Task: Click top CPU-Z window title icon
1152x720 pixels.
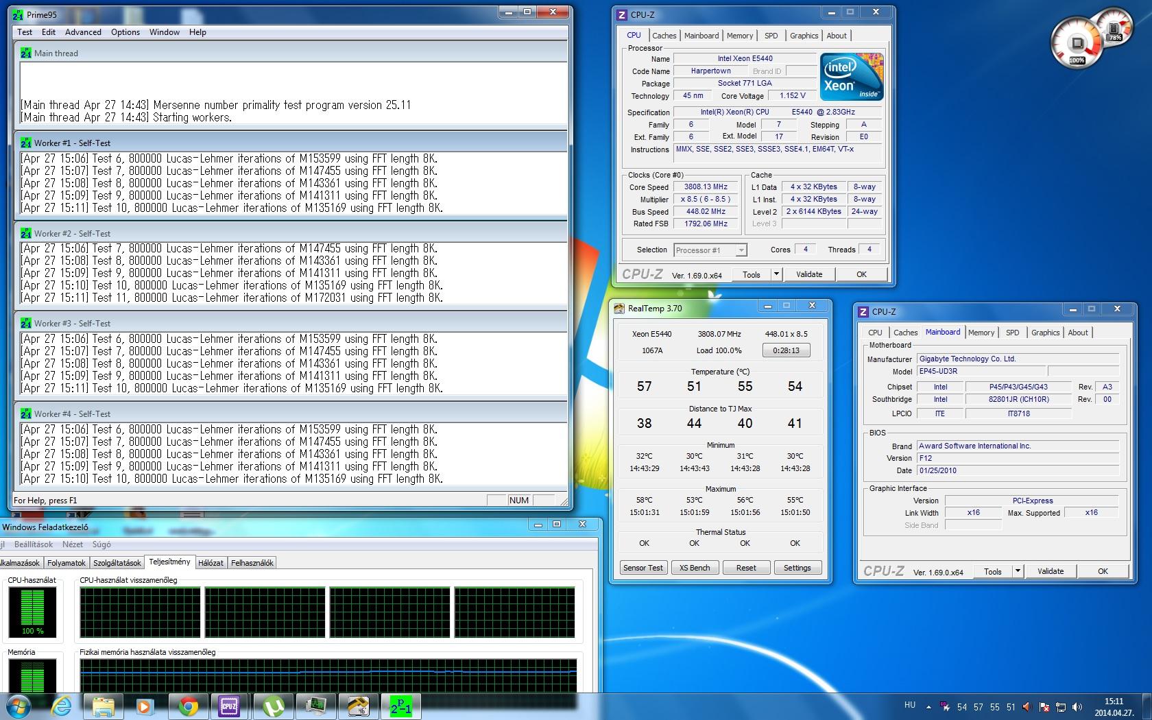Action: (622, 14)
